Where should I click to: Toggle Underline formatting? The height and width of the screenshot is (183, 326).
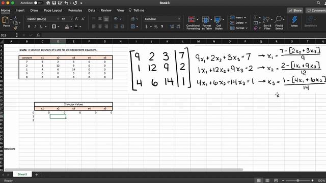(41, 26)
